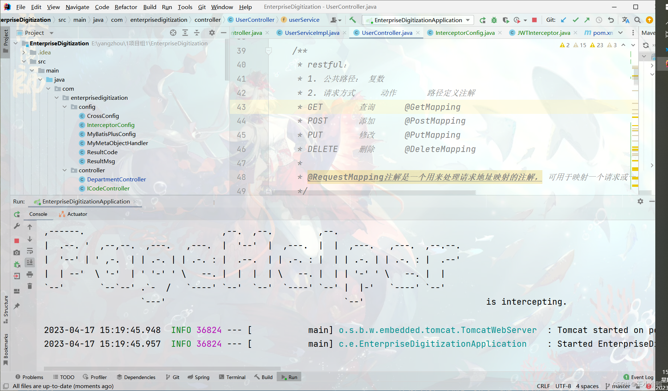
Task: Toggle soft-wrap in console
Action: 30,251
